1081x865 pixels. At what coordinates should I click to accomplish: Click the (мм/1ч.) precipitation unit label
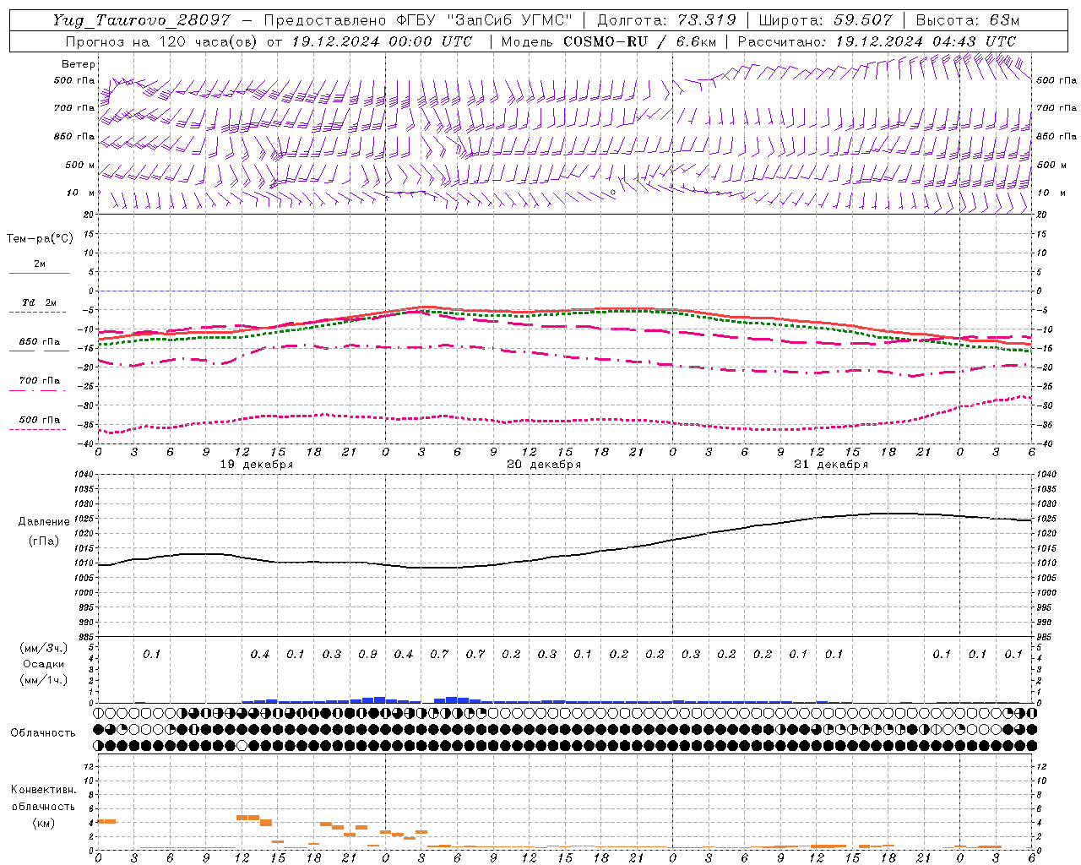44,680
